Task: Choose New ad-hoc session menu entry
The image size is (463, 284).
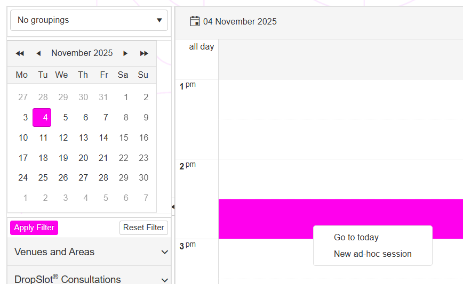Action: click(372, 254)
